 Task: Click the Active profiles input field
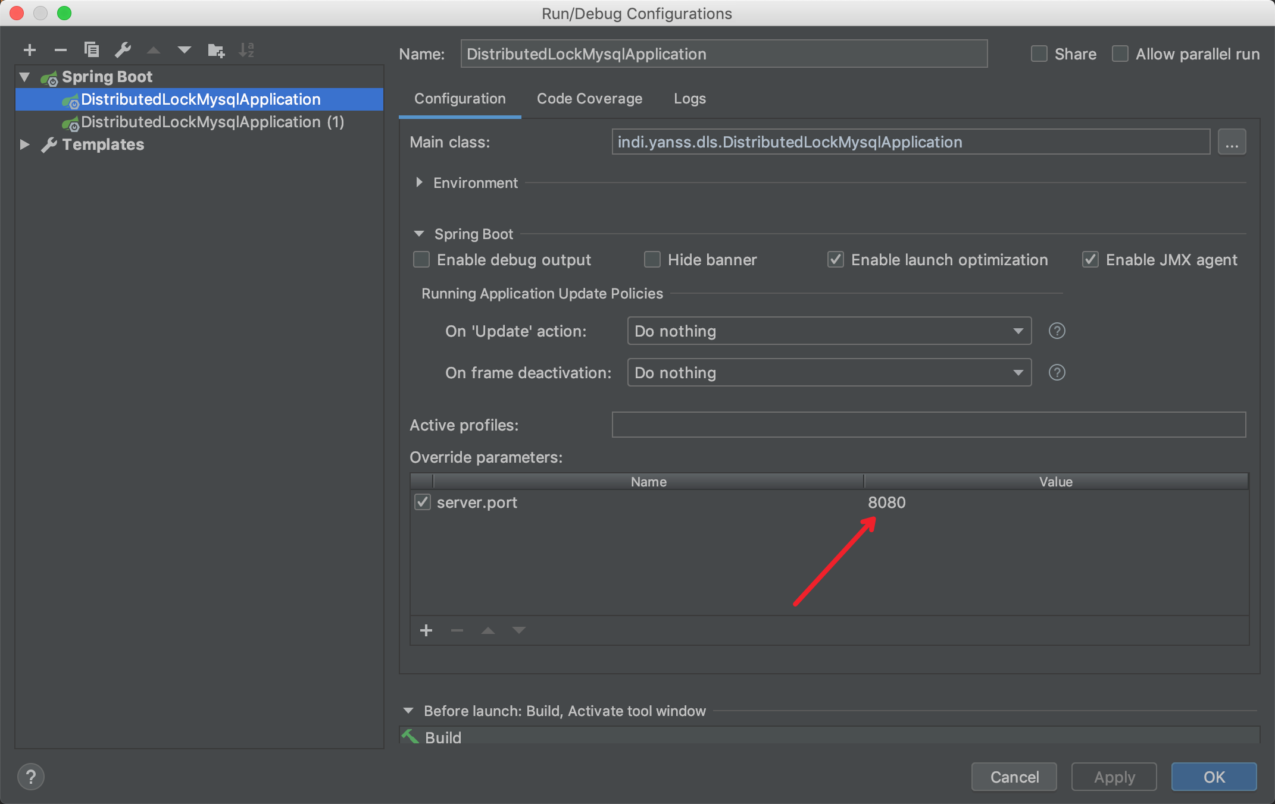click(928, 425)
